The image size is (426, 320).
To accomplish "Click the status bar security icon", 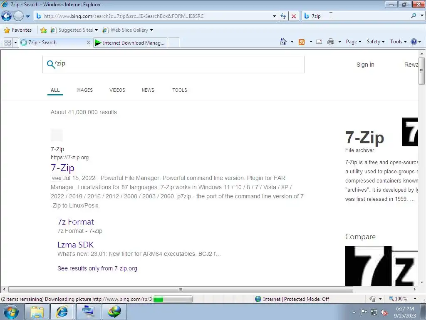I will point(372,299).
